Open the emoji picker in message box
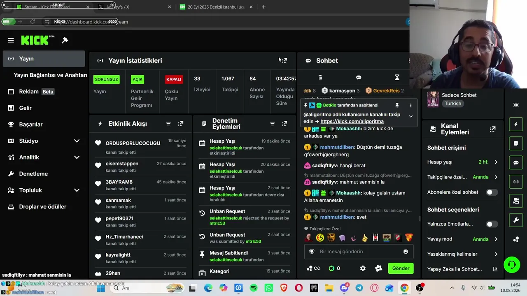 pos(406,252)
